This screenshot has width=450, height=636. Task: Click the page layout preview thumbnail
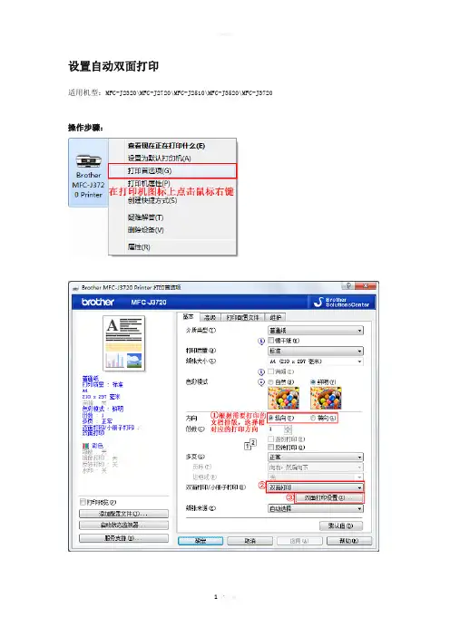tap(124, 343)
